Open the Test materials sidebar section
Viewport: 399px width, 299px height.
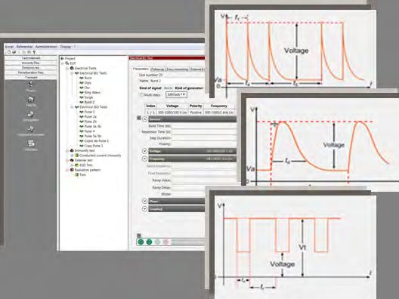(31, 58)
